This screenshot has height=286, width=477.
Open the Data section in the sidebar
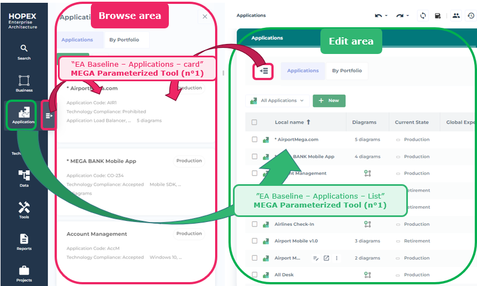[24, 178]
